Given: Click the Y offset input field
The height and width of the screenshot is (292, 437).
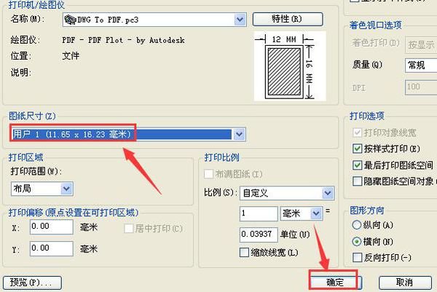Looking at the screenshot, I should tap(52, 248).
